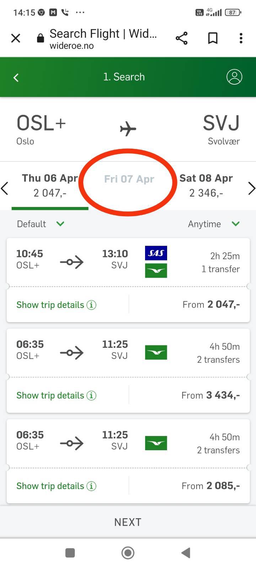The width and height of the screenshot is (256, 569).
Task: Select the 10:45 SAS flight card
Action: pos(128,280)
